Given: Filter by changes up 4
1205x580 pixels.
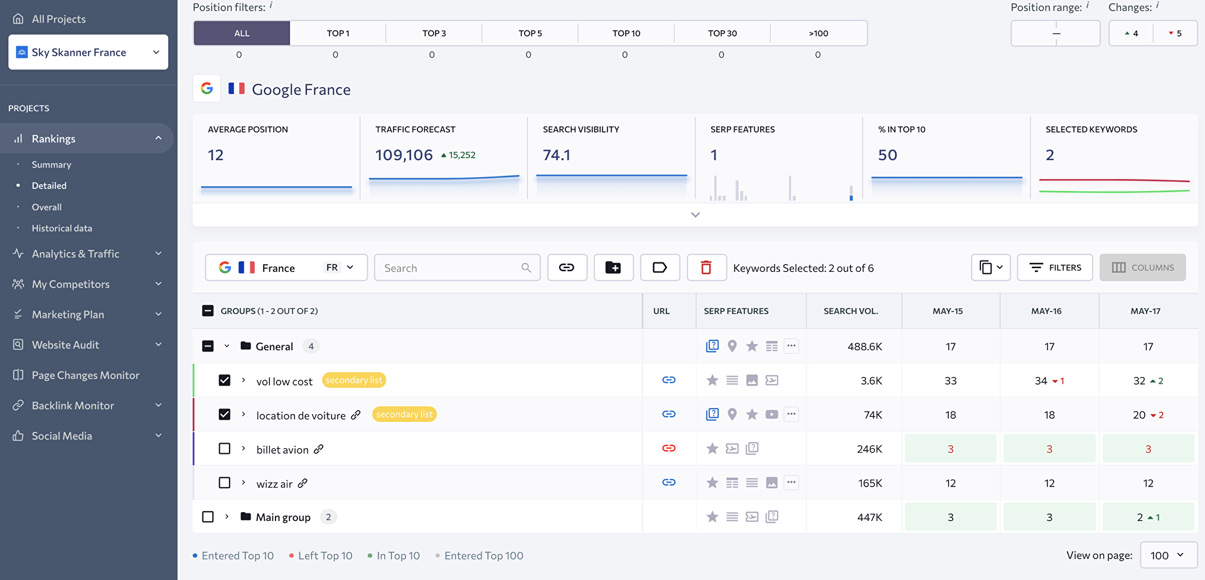Looking at the screenshot, I should point(1131,33).
